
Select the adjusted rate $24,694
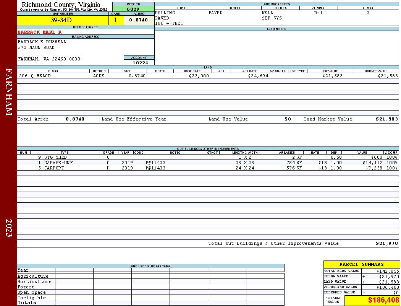258,76
